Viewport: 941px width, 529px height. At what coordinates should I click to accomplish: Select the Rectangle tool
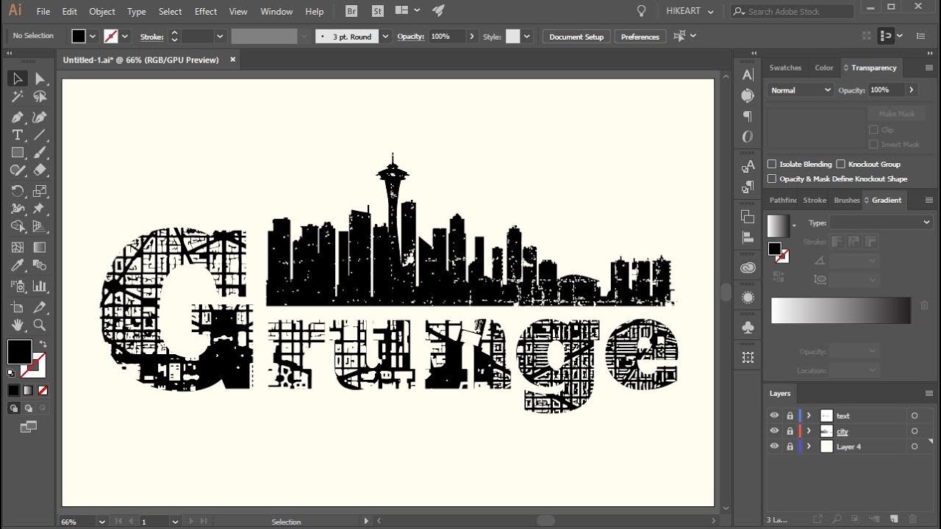click(18, 153)
